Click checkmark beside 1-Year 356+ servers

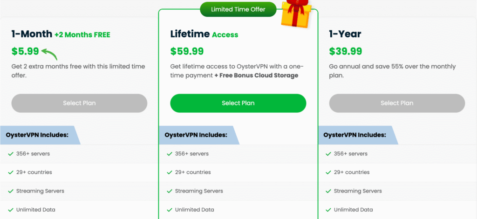pyautogui.click(x=327, y=154)
